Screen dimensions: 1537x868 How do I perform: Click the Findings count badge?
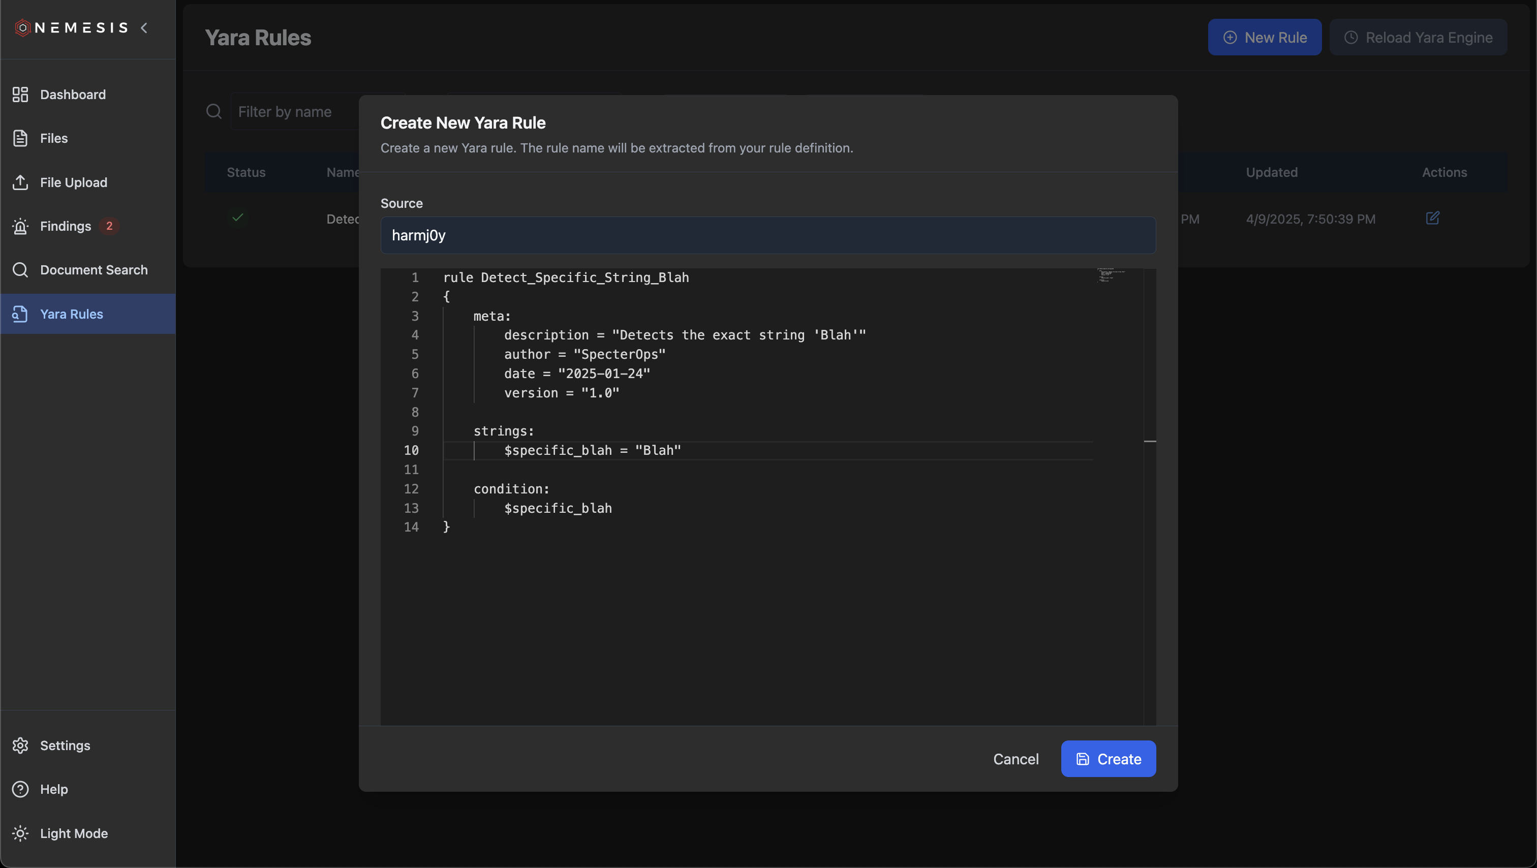point(109,226)
